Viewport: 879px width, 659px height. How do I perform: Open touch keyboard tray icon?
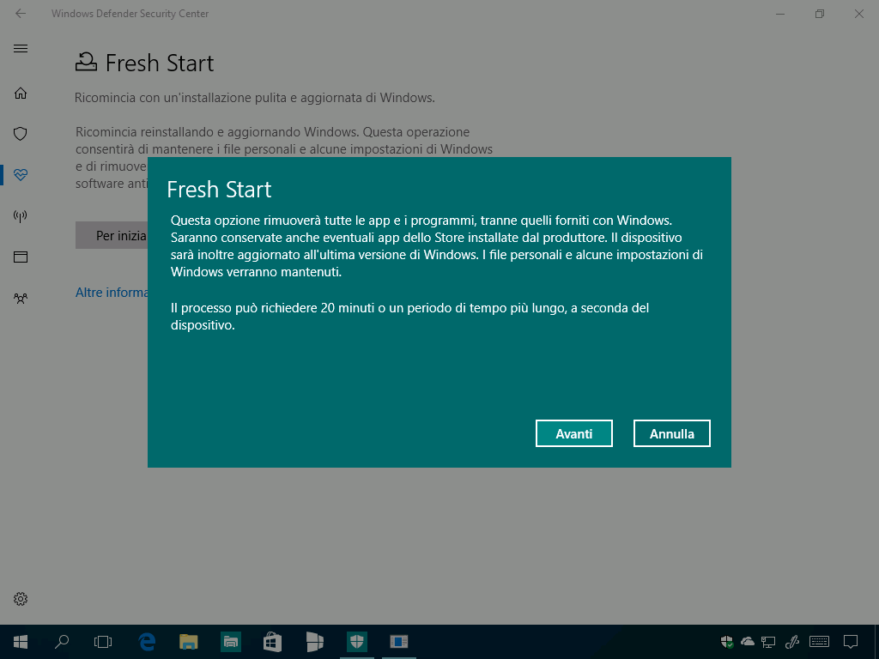(x=820, y=642)
